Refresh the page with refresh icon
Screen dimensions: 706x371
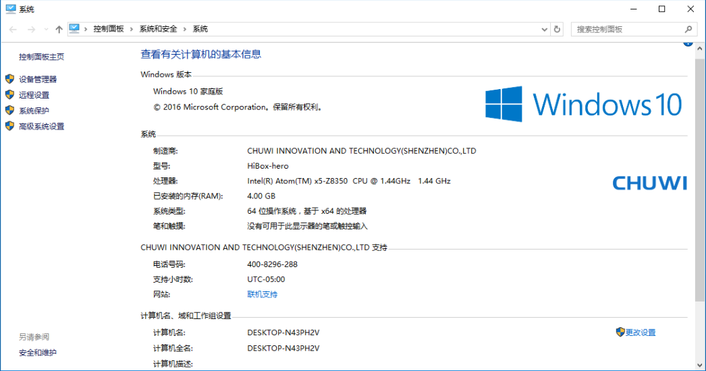557,29
